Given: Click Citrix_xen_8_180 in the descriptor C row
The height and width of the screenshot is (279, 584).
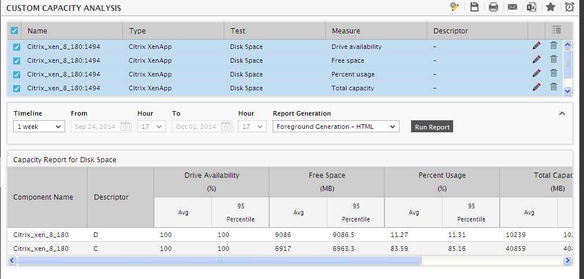Looking at the screenshot, I should (41, 249).
